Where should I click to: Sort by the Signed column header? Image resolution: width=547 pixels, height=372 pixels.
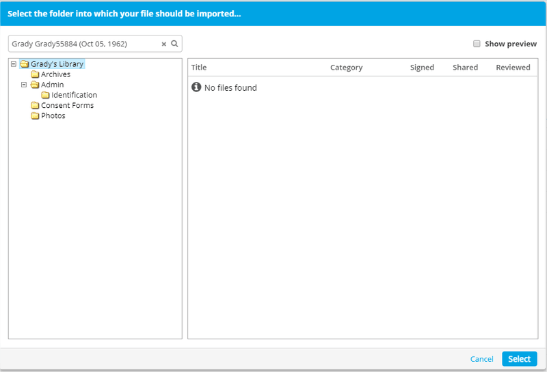[x=422, y=68]
